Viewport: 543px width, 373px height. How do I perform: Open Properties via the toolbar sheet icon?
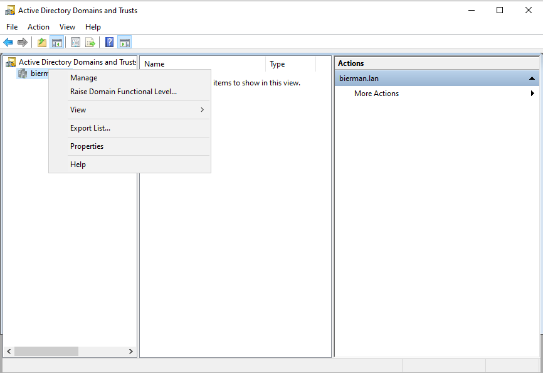click(x=75, y=43)
